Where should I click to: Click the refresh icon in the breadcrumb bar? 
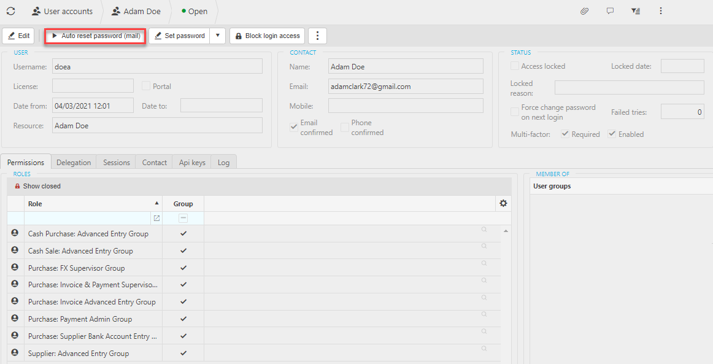click(10, 11)
